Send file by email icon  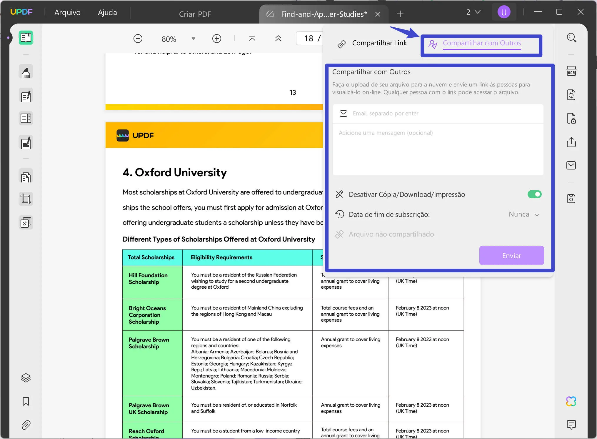click(x=571, y=165)
